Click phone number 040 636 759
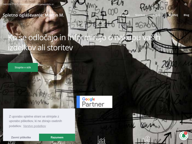192x144 pixels. pyautogui.click(x=9, y=4)
